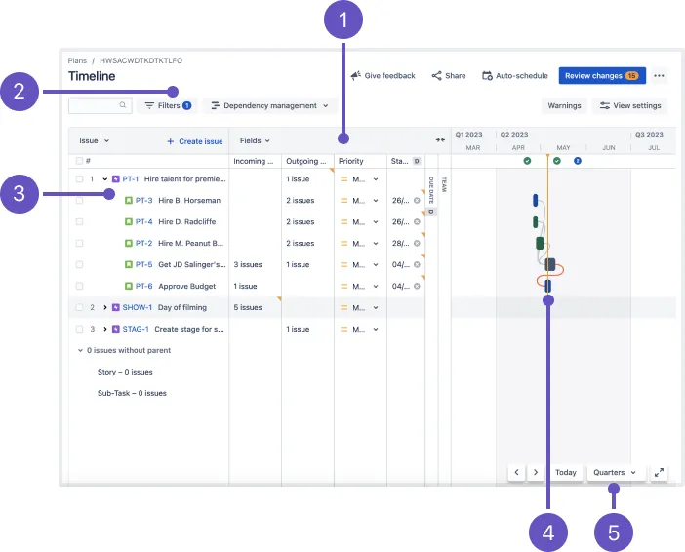Select the PT-6 blue timeline bar
Image resolution: width=685 pixels, height=552 pixels.
547,286
